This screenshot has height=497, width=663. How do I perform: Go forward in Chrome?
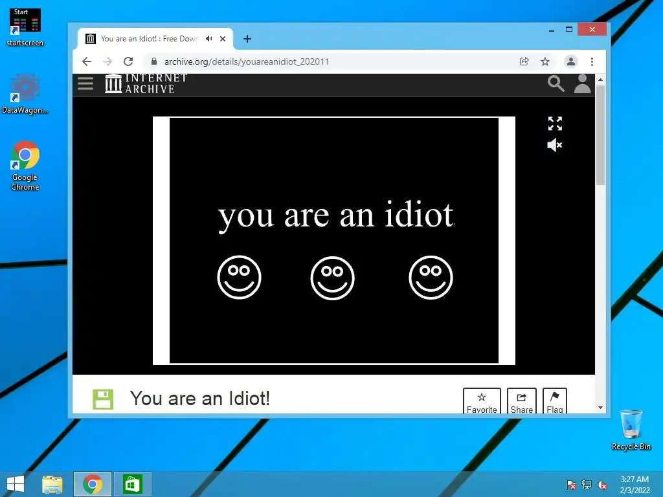pyautogui.click(x=107, y=61)
